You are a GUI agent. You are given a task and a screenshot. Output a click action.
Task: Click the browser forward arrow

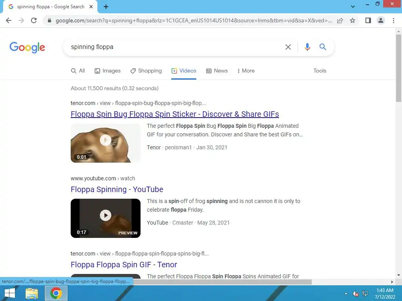[21, 20]
